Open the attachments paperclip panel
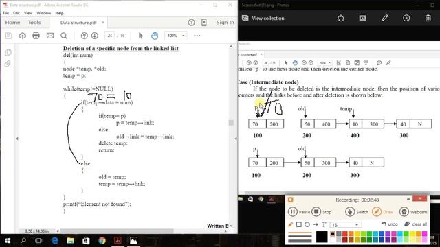Image resolution: width=440 pixels, height=247 pixels. [8, 64]
